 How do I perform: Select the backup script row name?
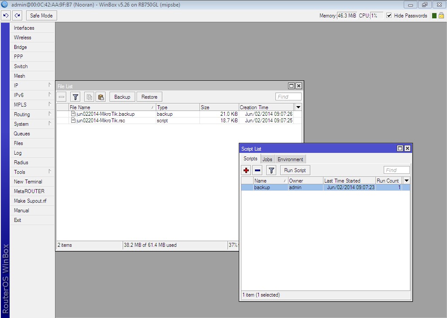pyautogui.click(x=262, y=187)
